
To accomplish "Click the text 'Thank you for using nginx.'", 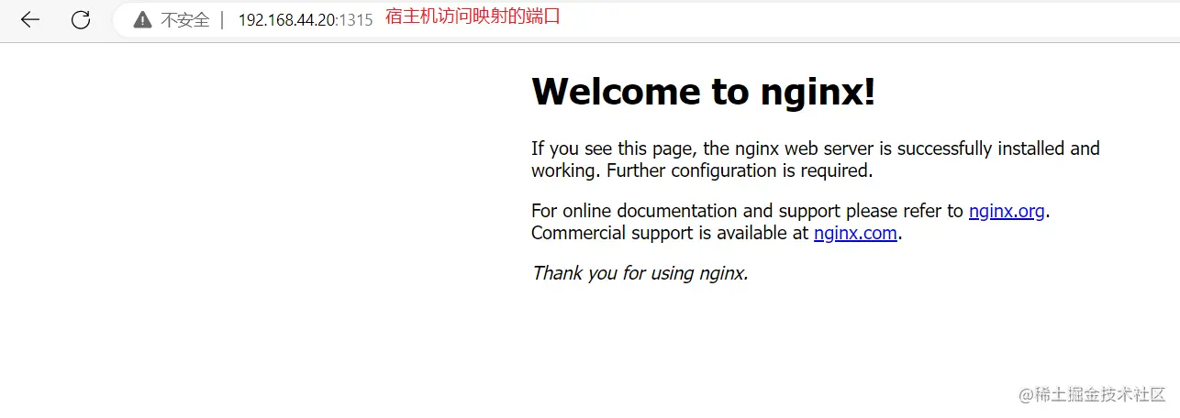I will point(640,273).
